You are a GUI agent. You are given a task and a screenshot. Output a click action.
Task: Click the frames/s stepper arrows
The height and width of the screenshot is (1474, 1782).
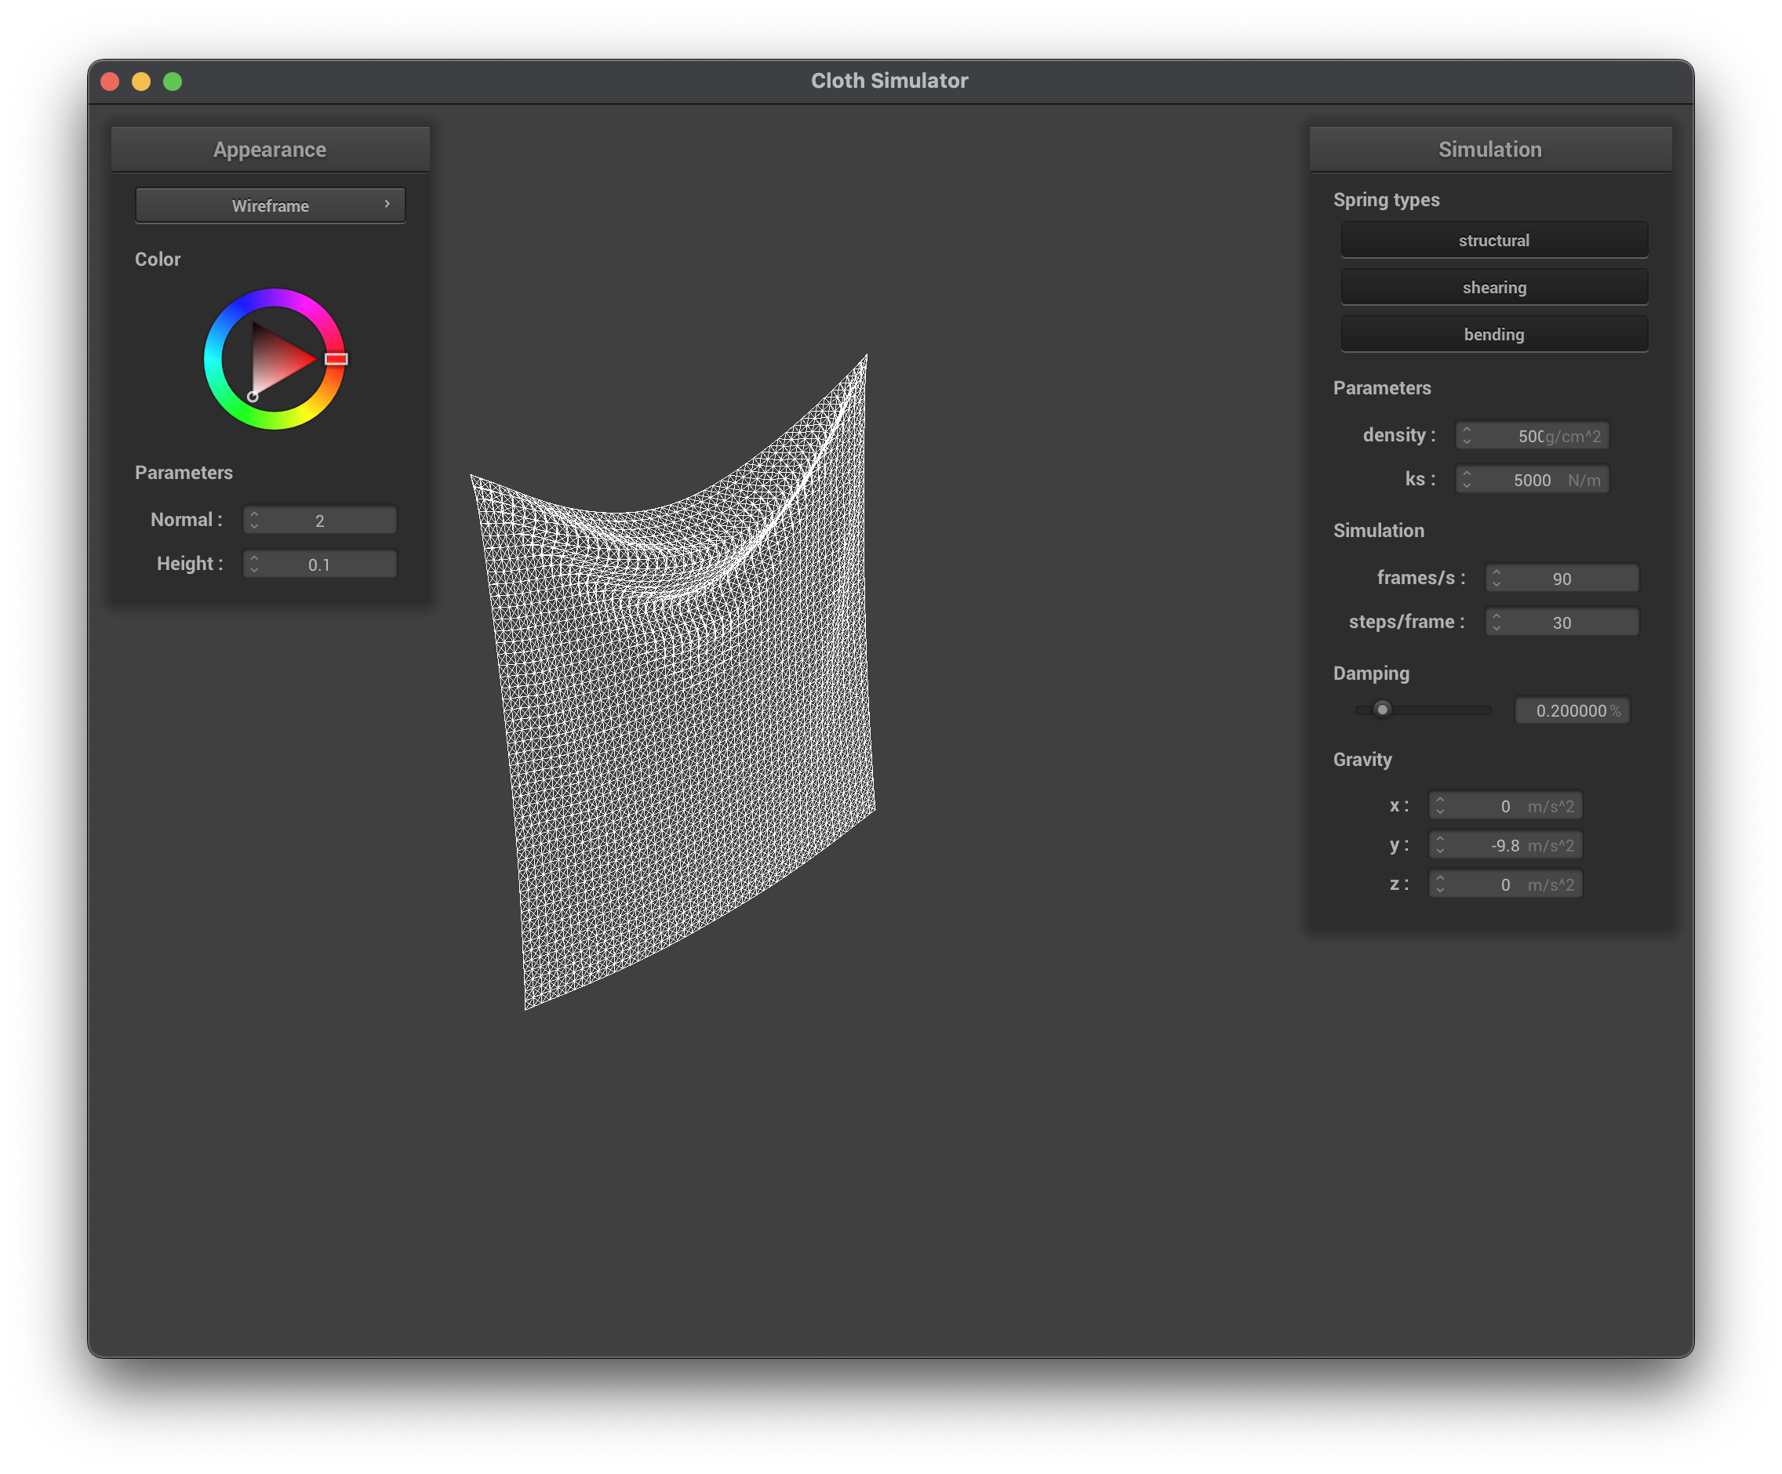click(x=1496, y=579)
